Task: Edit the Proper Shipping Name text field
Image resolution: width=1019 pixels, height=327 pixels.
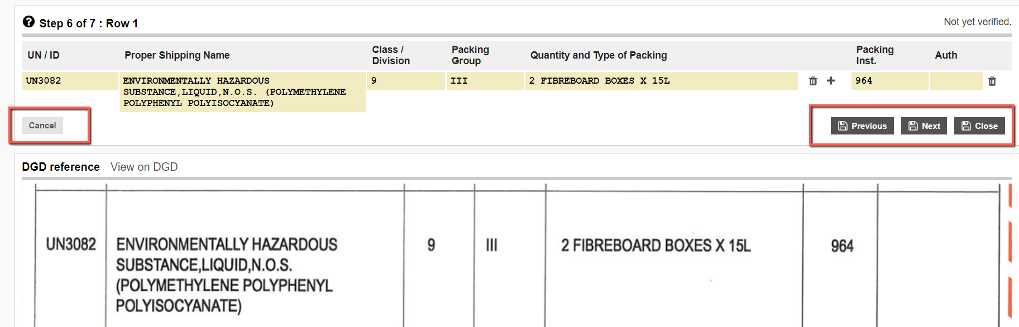Action: point(242,92)
